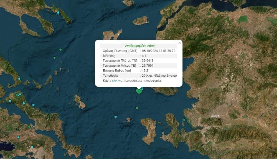Select cyan marker on Pelion peninsula coast
This screenshot has height=159, width=277.
[19, 79]
